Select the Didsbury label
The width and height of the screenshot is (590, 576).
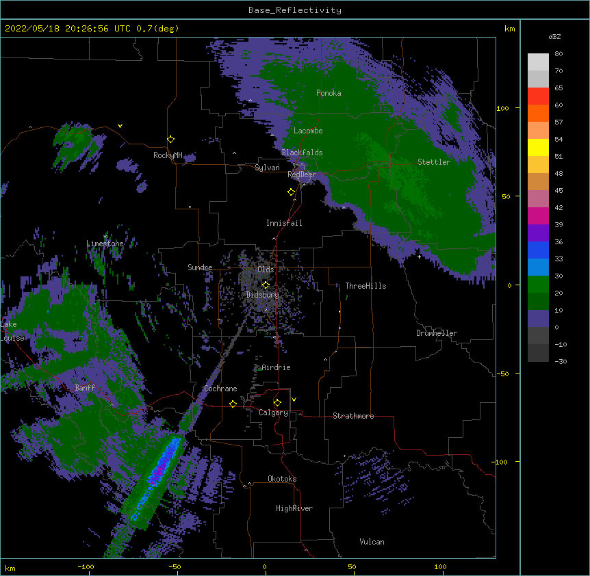point(263,295)
